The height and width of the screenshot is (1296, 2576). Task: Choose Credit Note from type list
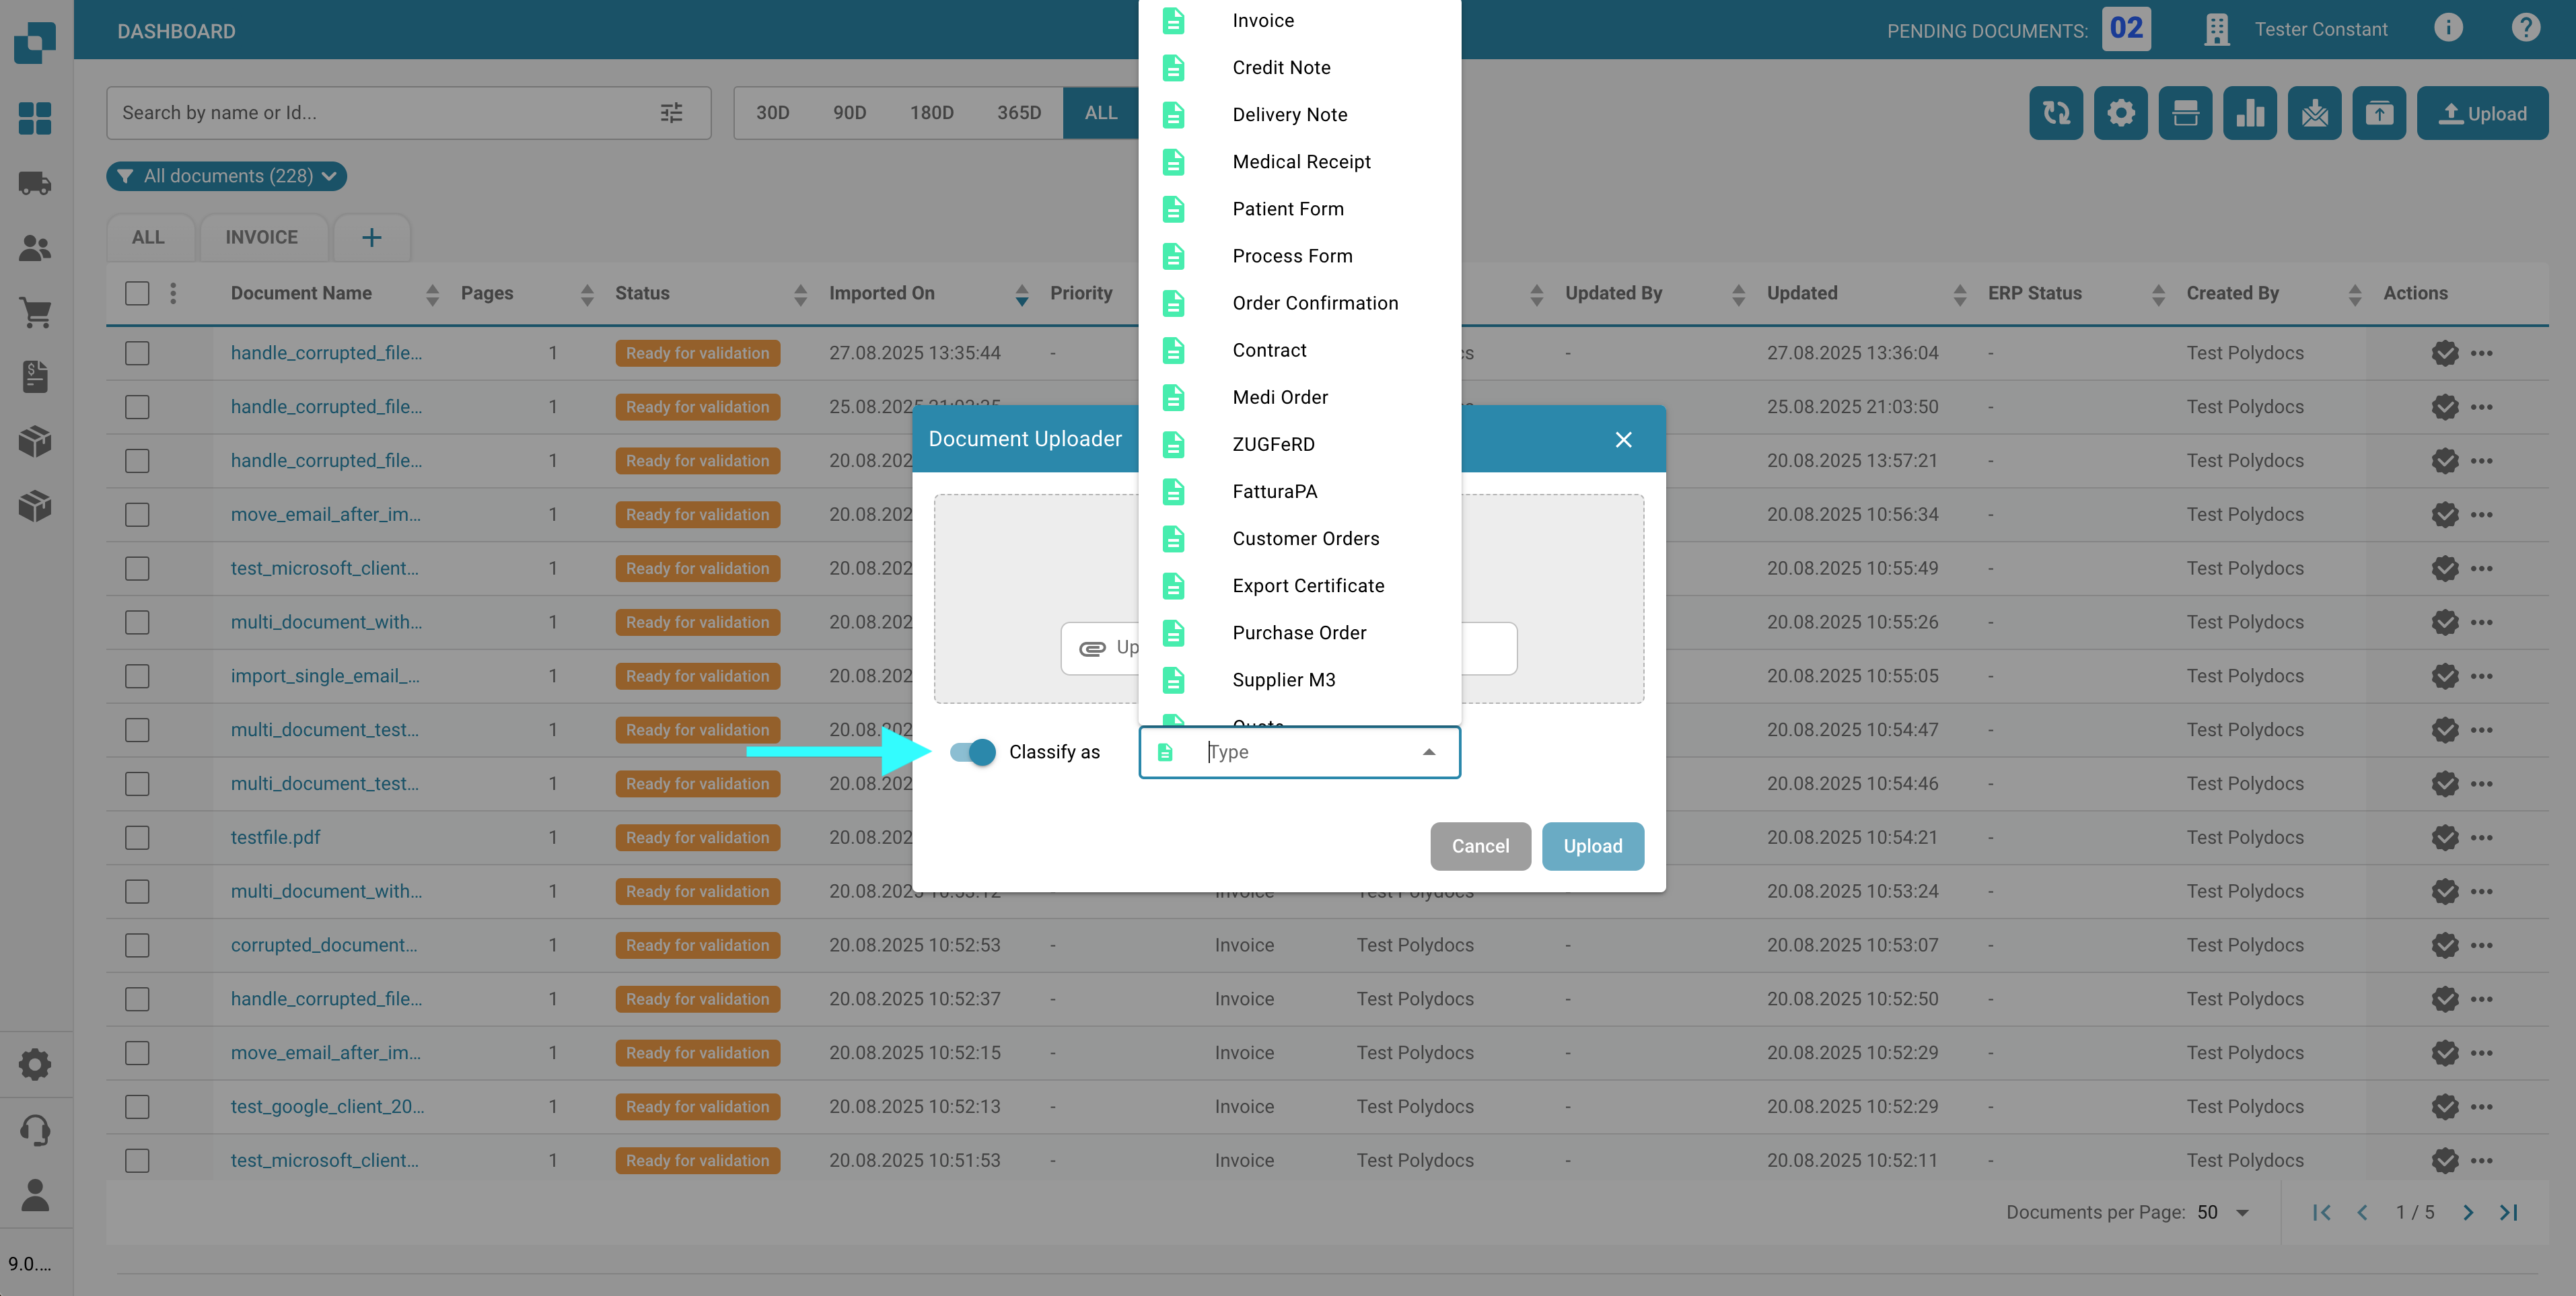pyautogui.click(x=1281, y=67)
